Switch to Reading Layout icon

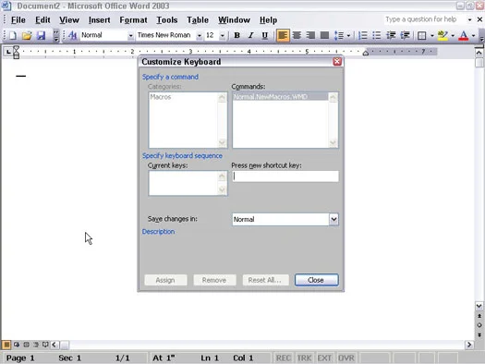tap(45, 345)
